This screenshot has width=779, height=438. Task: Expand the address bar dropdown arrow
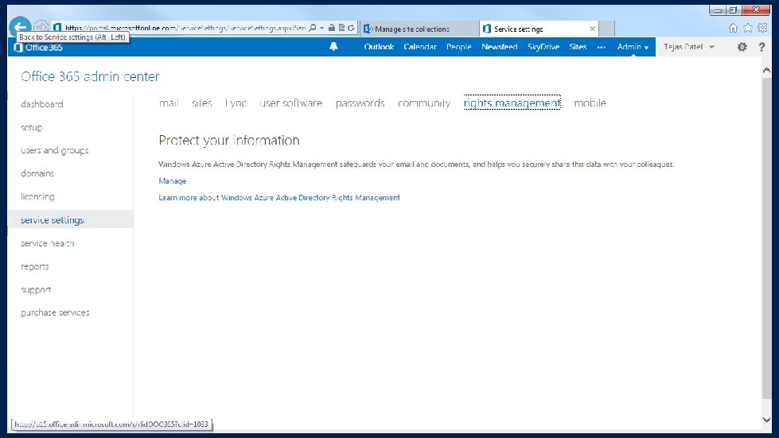[x=322, y=28]
